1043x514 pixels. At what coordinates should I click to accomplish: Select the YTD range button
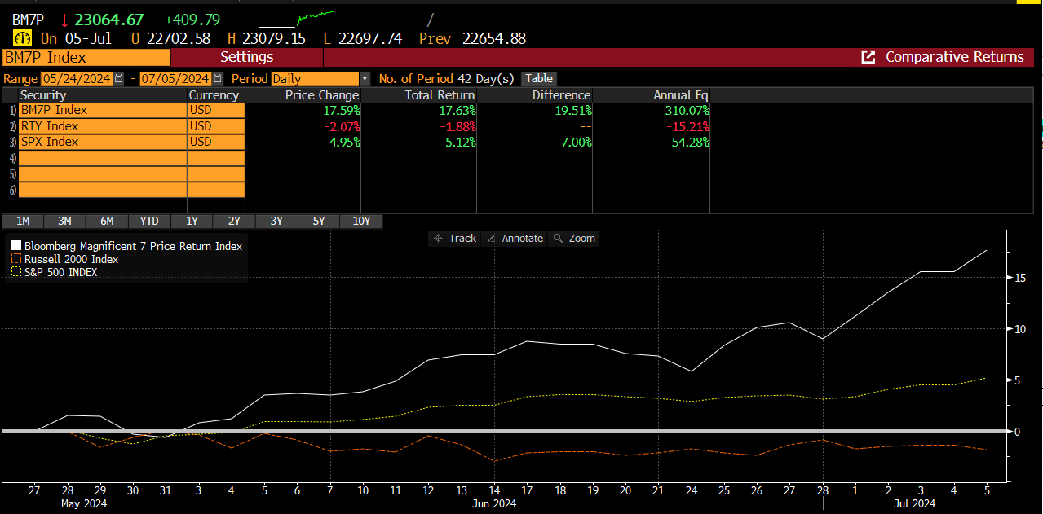(x=149, y=222)
